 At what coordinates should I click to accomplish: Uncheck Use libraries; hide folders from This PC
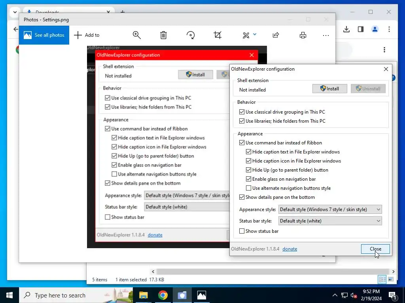click(x=242, y=121)
